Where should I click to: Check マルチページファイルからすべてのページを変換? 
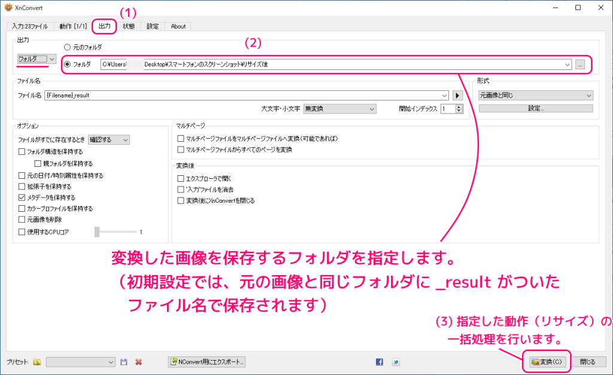pyautogui.click(x=181, y=149)
